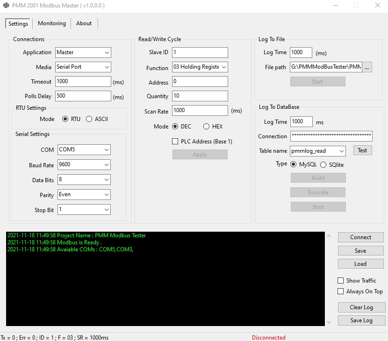Image resolution: width=388 pixels, height=341 pixels.
Task: Open the file path browse (...) button
Action: 367,67
